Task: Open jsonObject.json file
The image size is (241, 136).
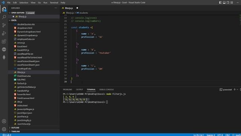Action: pyautogui.click(x=24, y=113)
